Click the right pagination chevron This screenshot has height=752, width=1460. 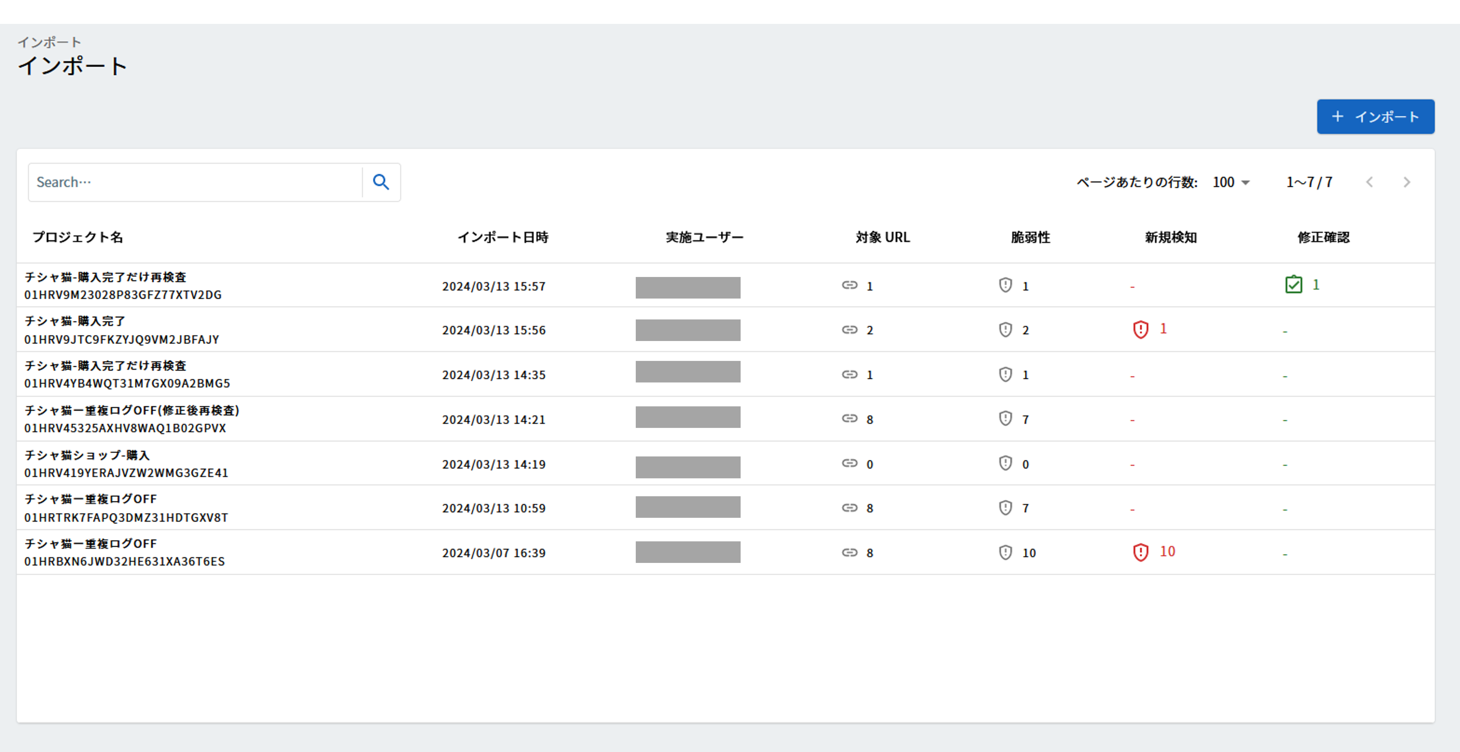[x=1407, y=182]
